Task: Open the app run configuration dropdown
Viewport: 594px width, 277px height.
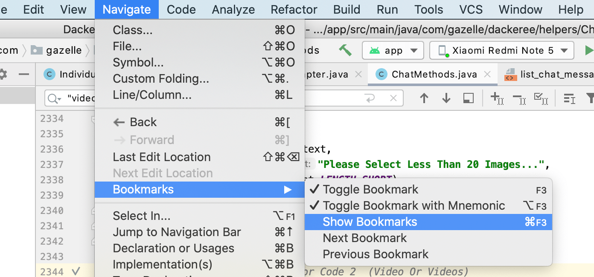Action: 393,50
